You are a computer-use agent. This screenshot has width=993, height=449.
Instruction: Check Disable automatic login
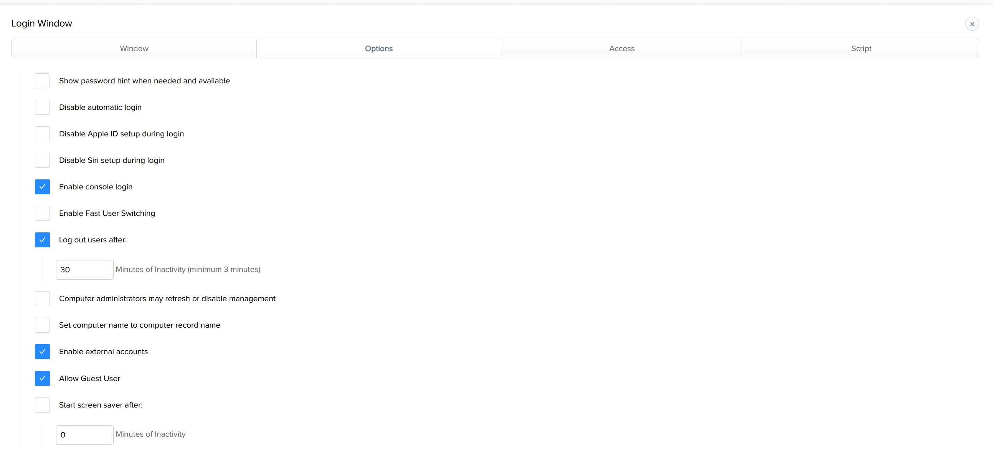(42, 107)
